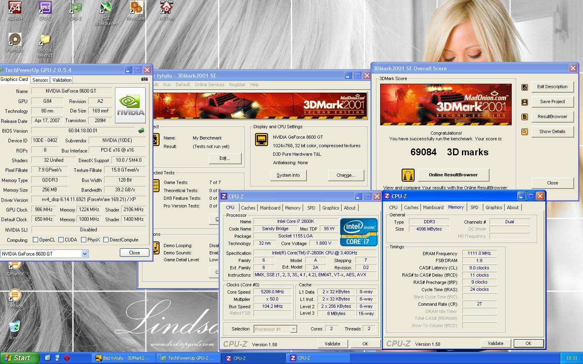This screenshot has width=583, height=364.
Task: Open the Caches tab in left CPU-Z
Action: point(248,208)
